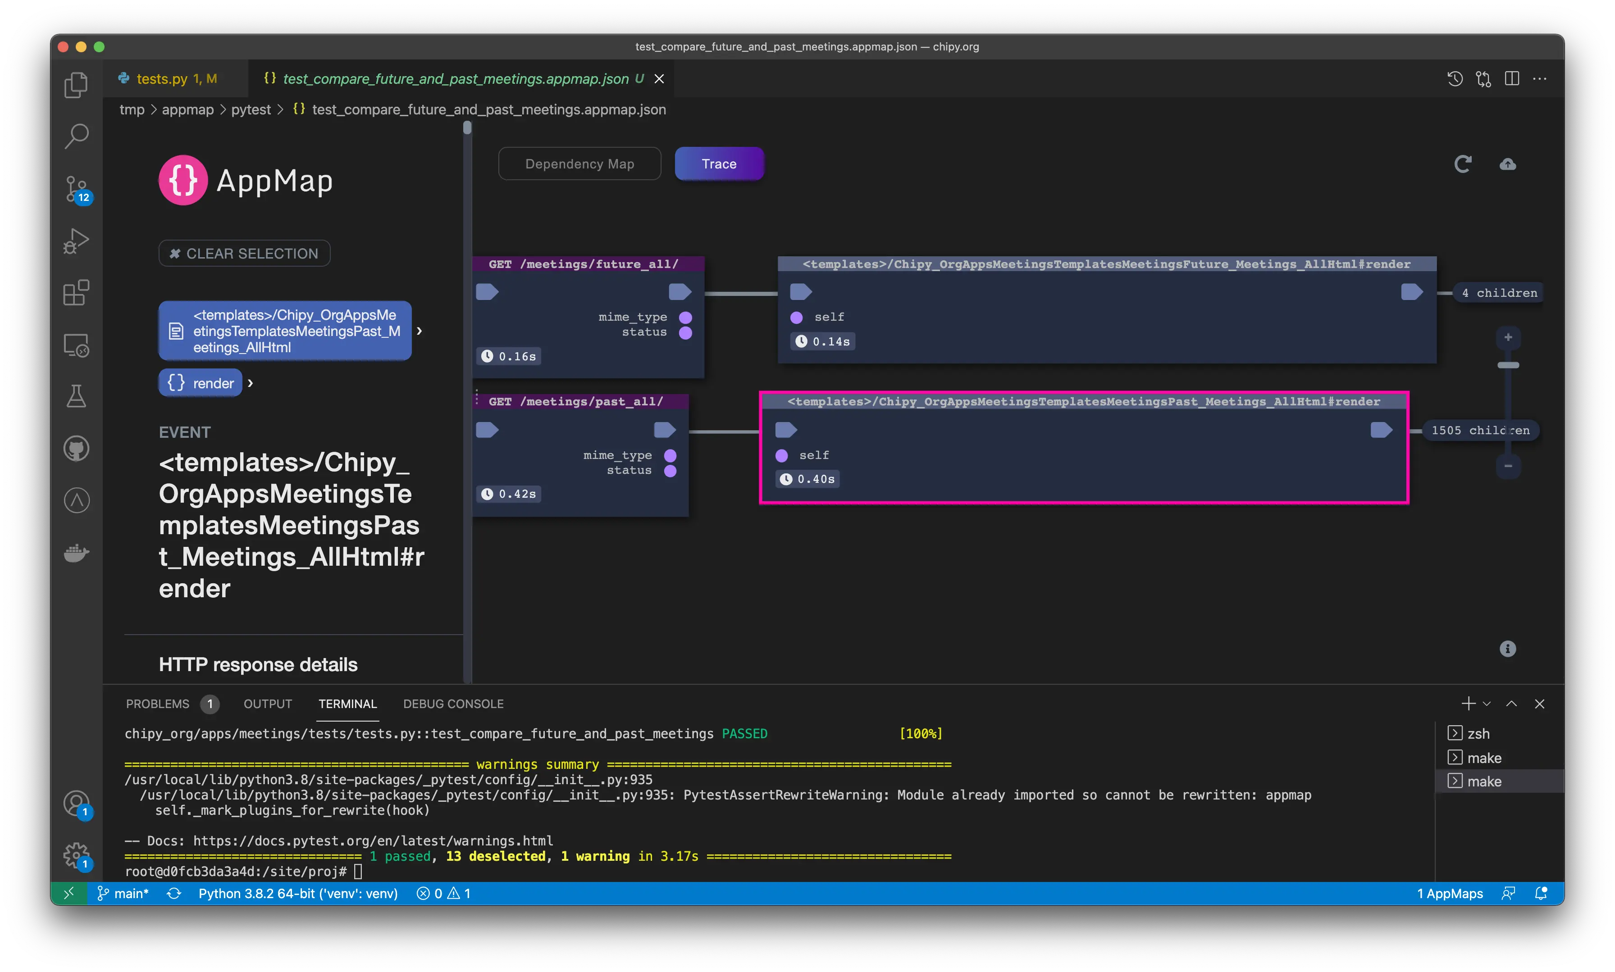The image size is (1615, 972).
Task: Open the Run and Debug view
Action: [x=76, y=241]
